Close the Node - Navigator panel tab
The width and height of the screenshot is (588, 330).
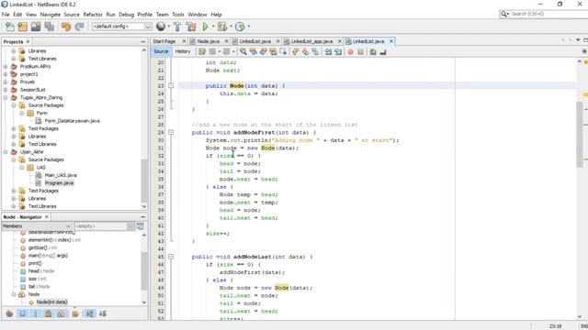tap(47, 217)
